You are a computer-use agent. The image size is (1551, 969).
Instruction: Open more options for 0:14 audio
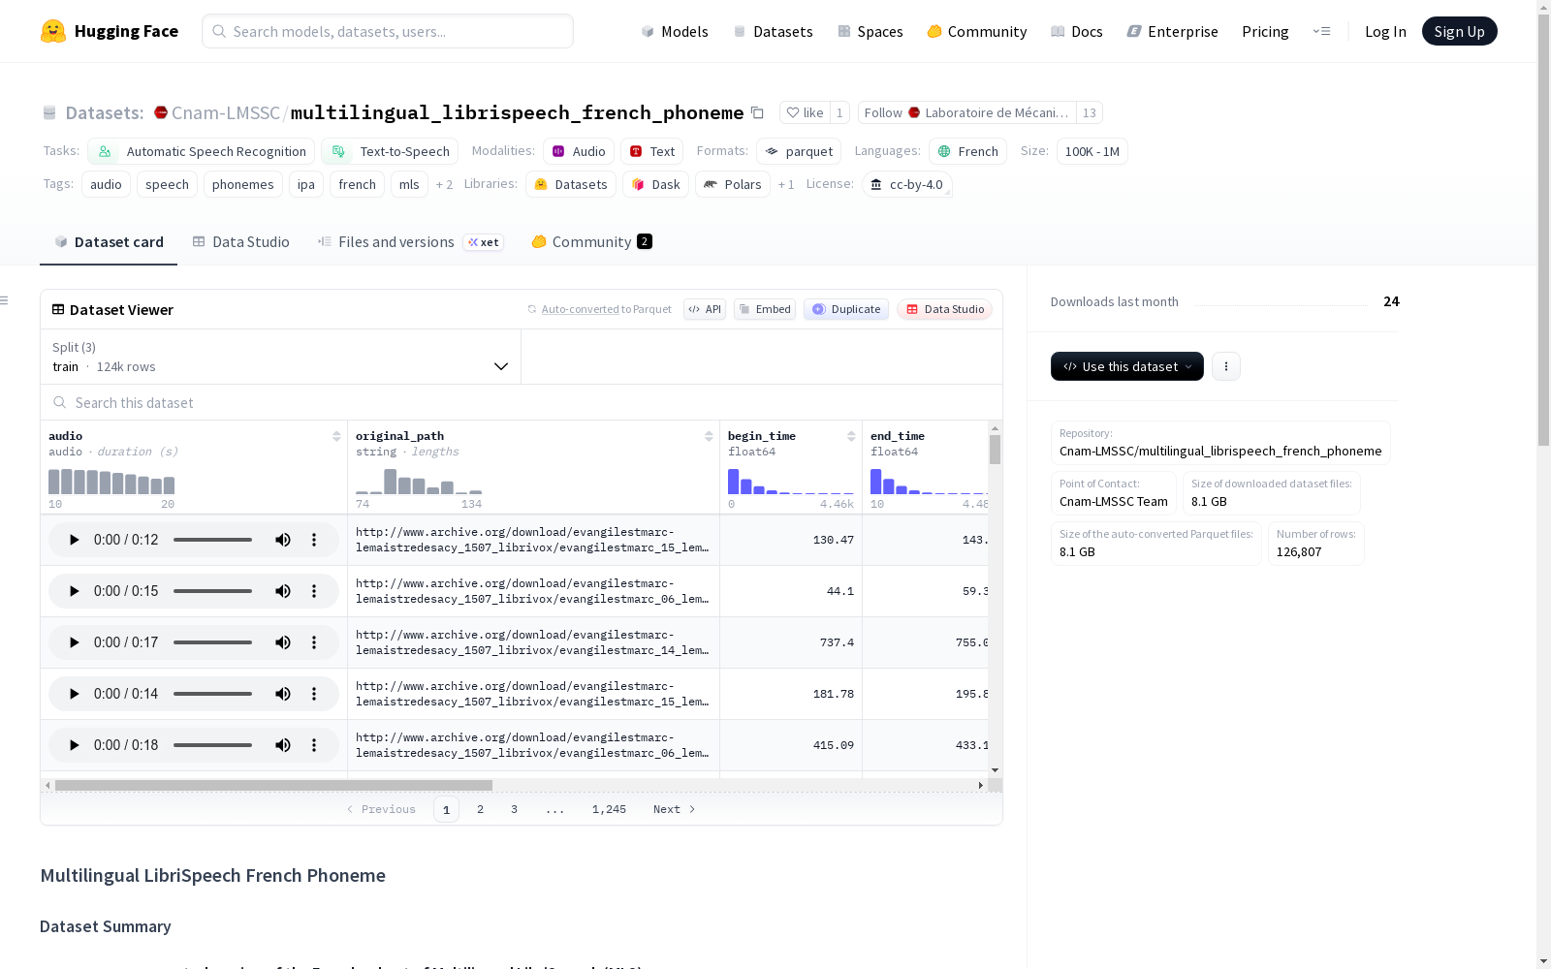pyautogui.click(x=314, y=694)
